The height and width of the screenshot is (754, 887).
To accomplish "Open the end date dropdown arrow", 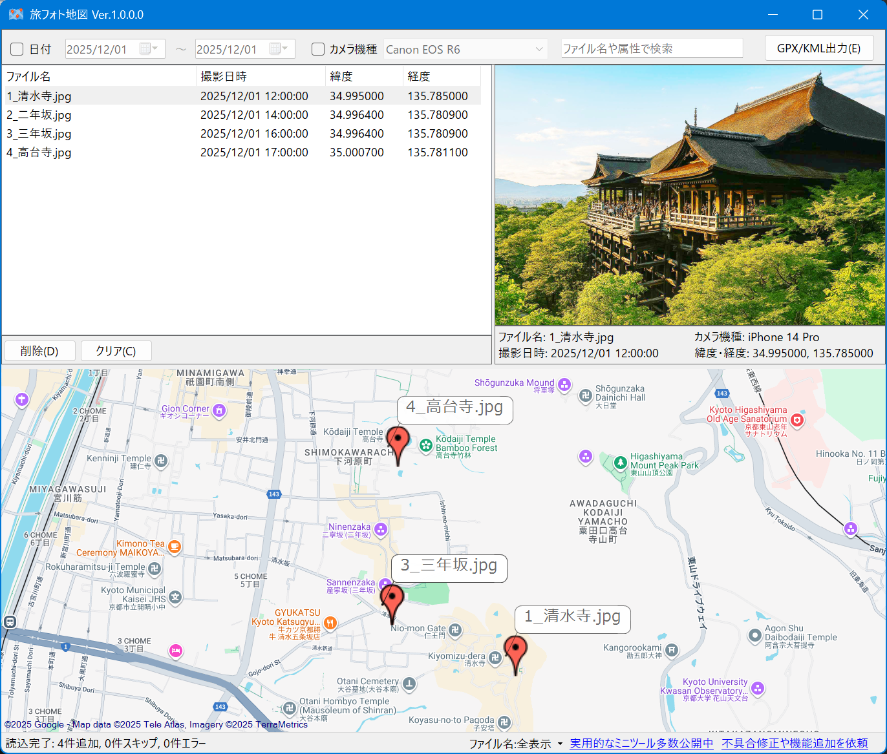I will tap(285, 48).
